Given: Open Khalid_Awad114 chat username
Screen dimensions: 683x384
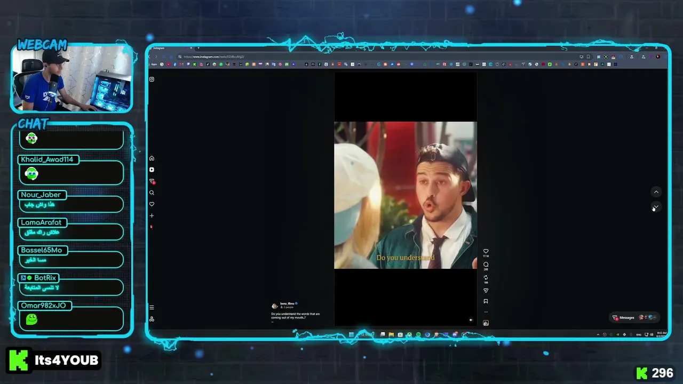Looking at the screenshot, I should point(47,159).
